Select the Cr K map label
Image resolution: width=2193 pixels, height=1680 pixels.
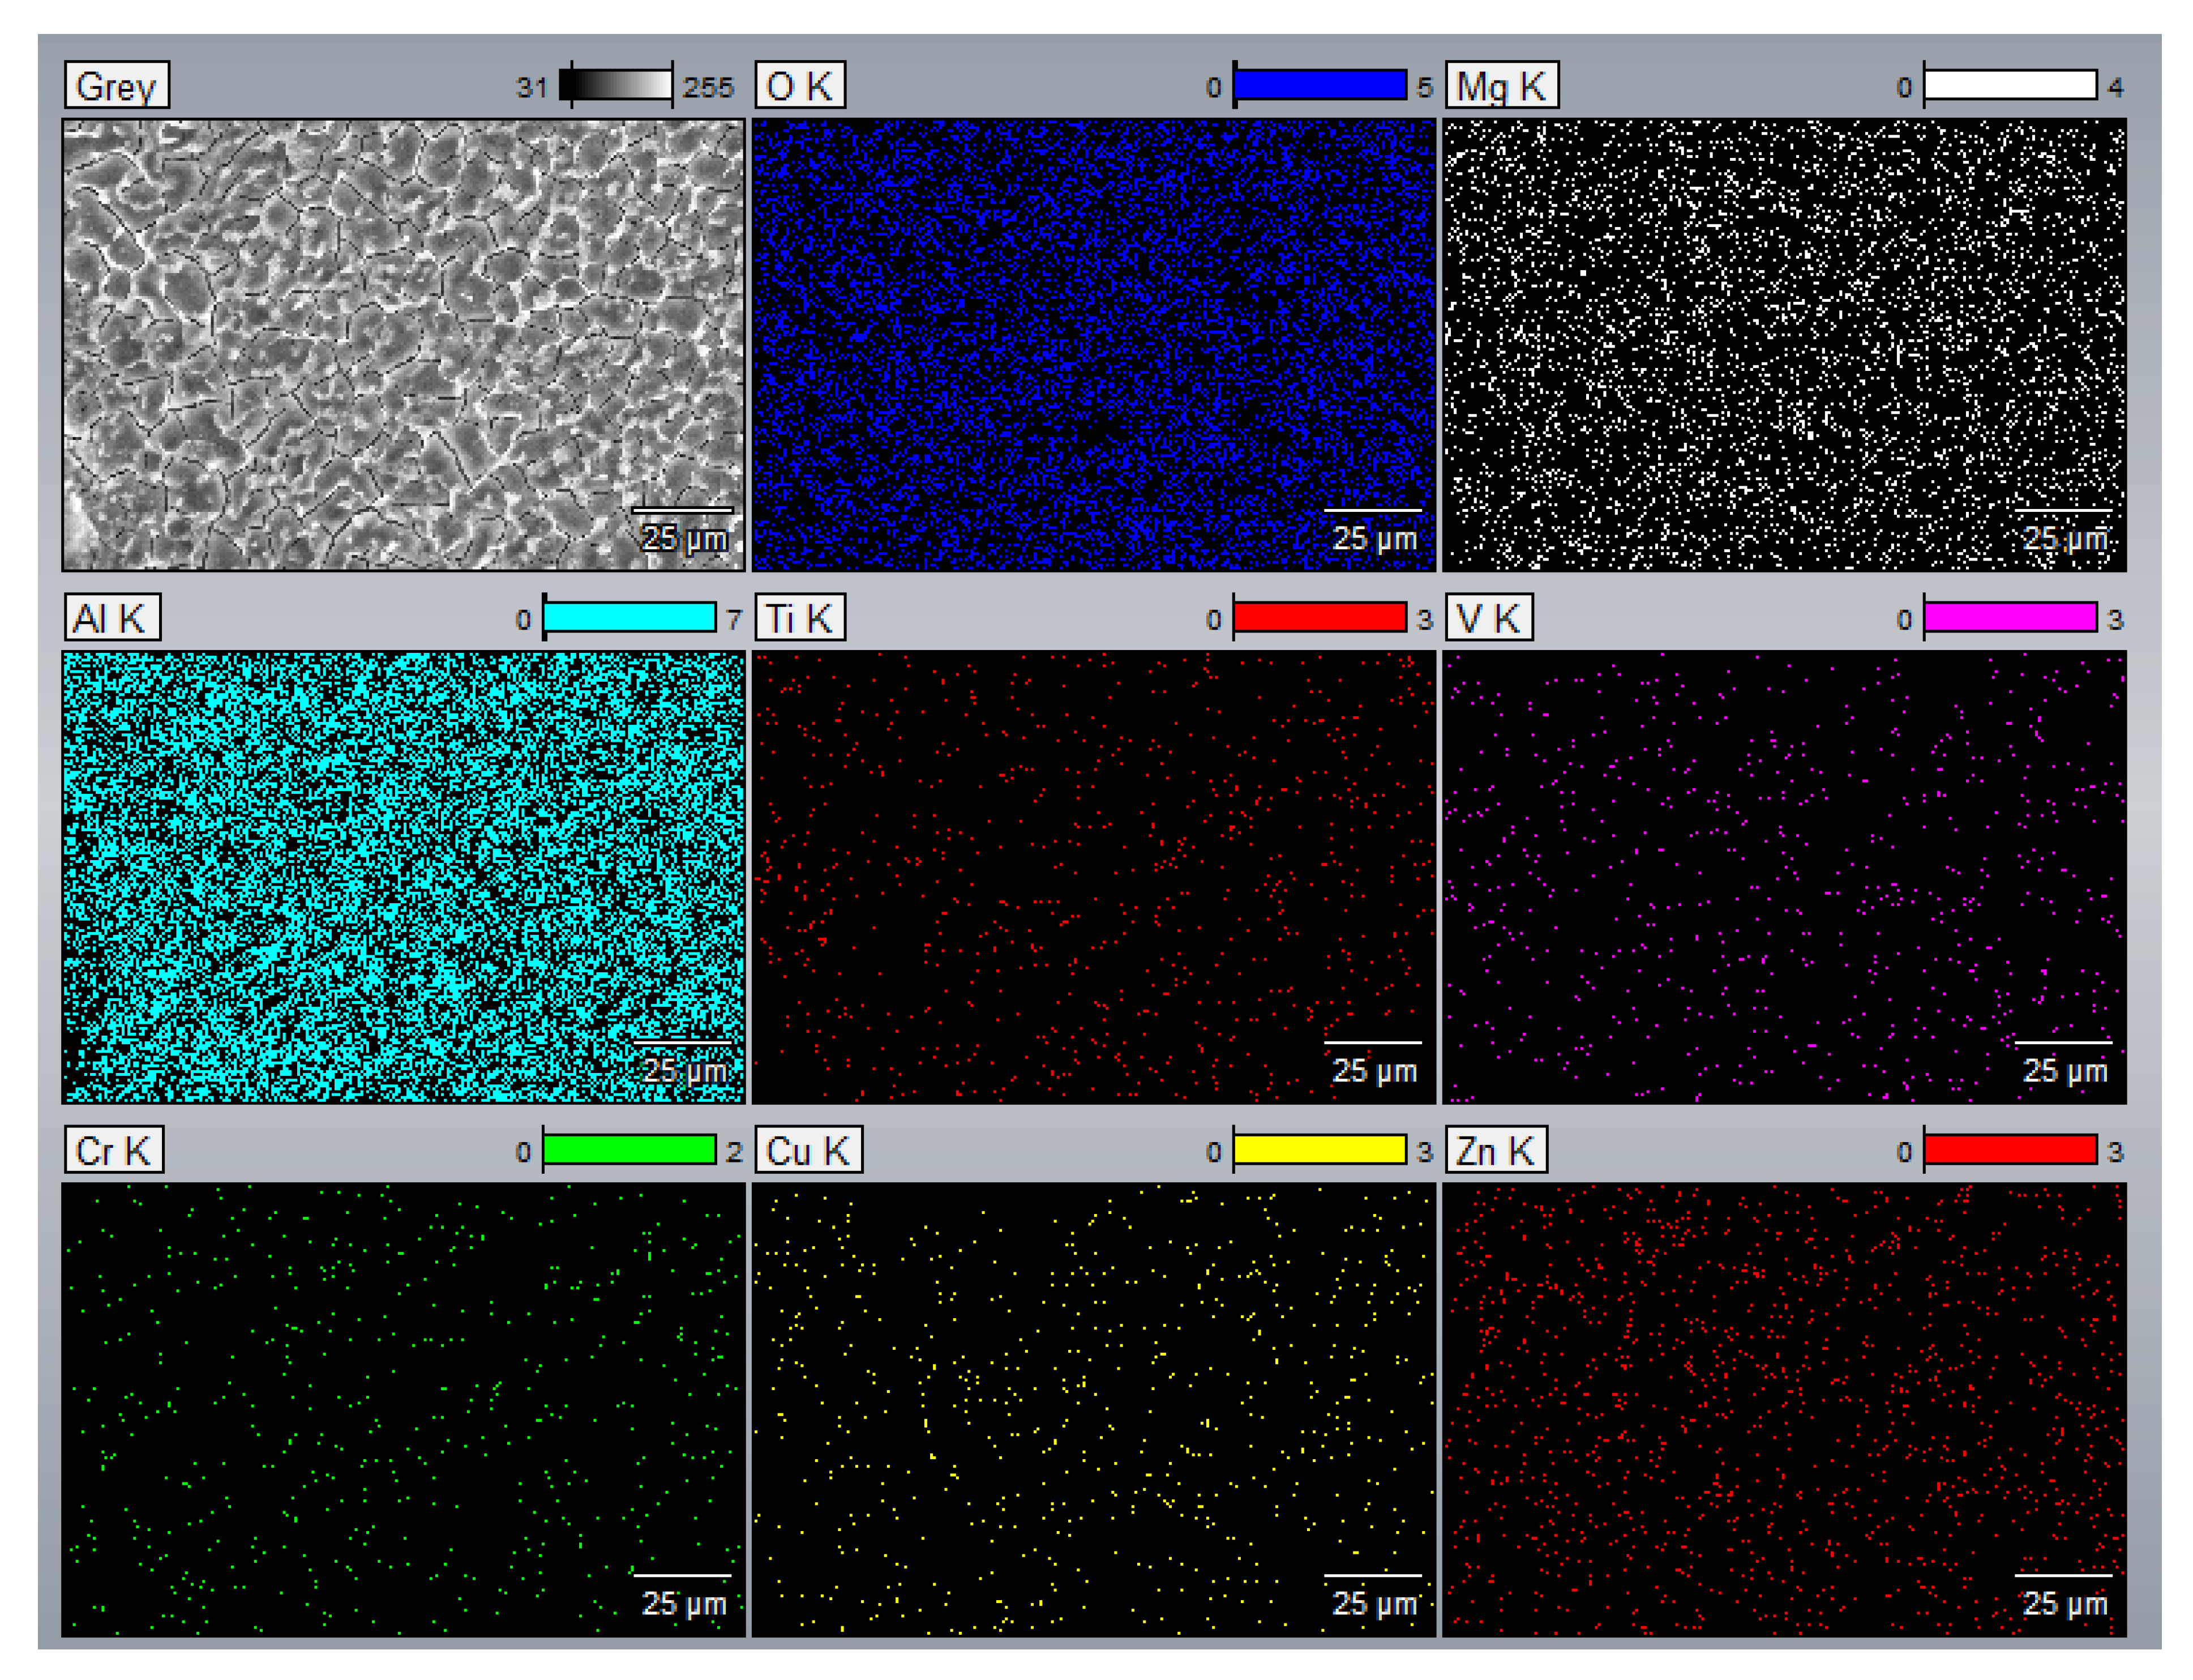point(113,1148)
